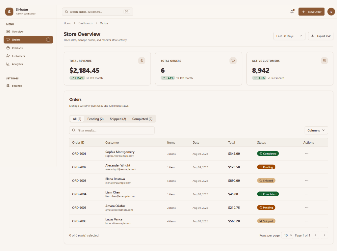Sort by the Date column header

tap(196, 142)
